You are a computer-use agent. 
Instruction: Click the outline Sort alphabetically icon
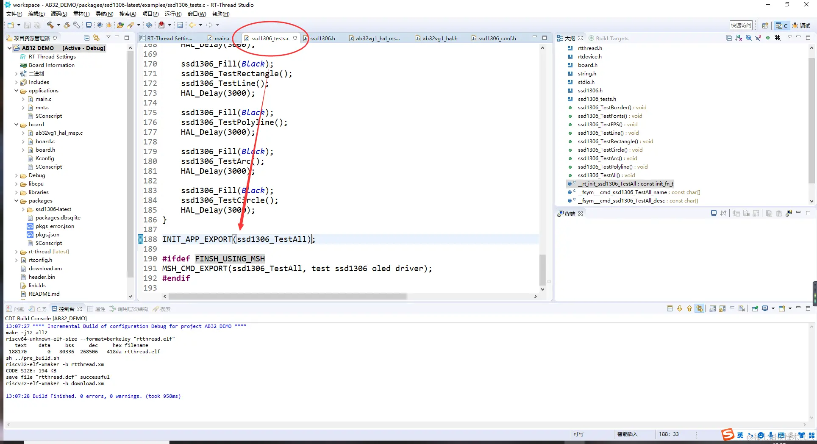(x=739, y=38)
